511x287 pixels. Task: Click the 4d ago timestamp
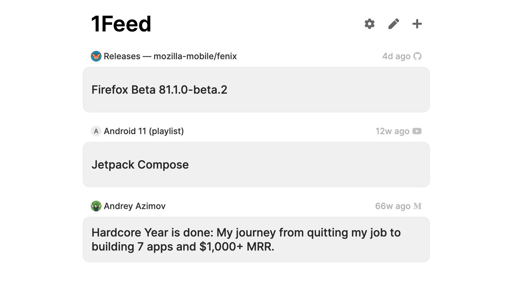click(396, 56)
